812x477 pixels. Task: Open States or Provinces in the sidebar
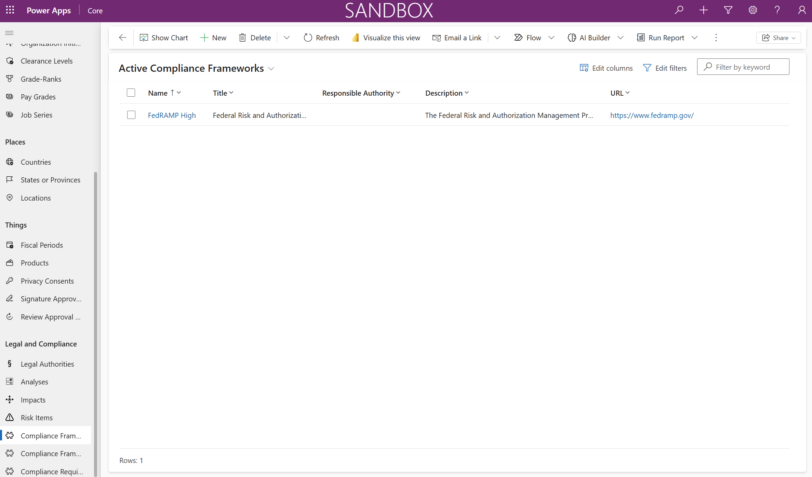click(46, 180)
